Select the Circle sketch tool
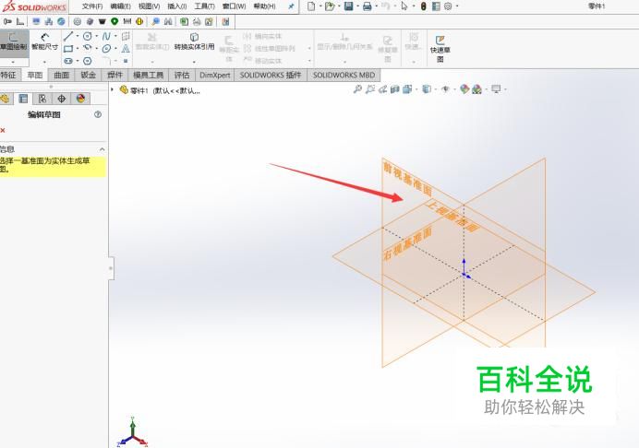The image size is (639, 448). pyautogui.click(x=87, y=36)
